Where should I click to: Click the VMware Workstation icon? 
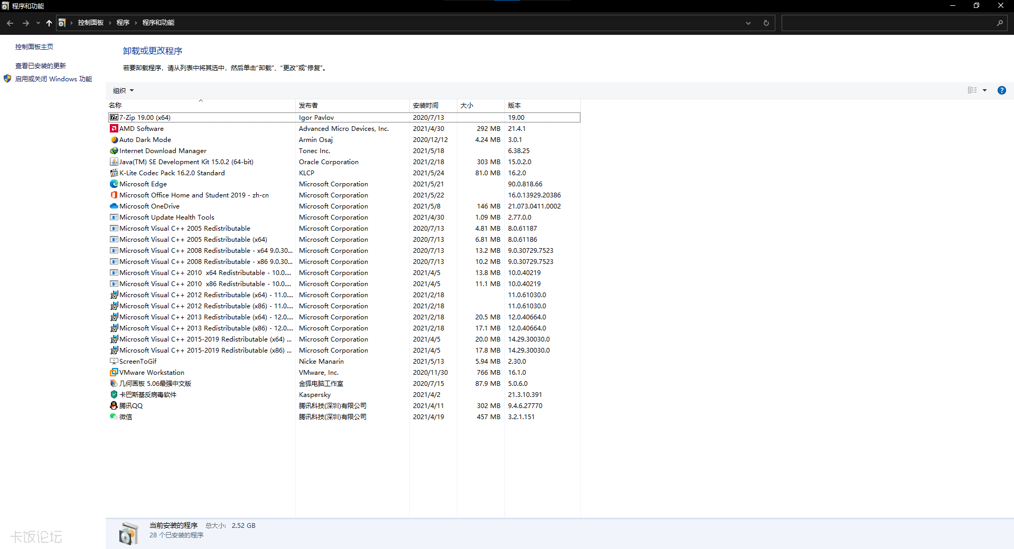click(x=114, y=373)
